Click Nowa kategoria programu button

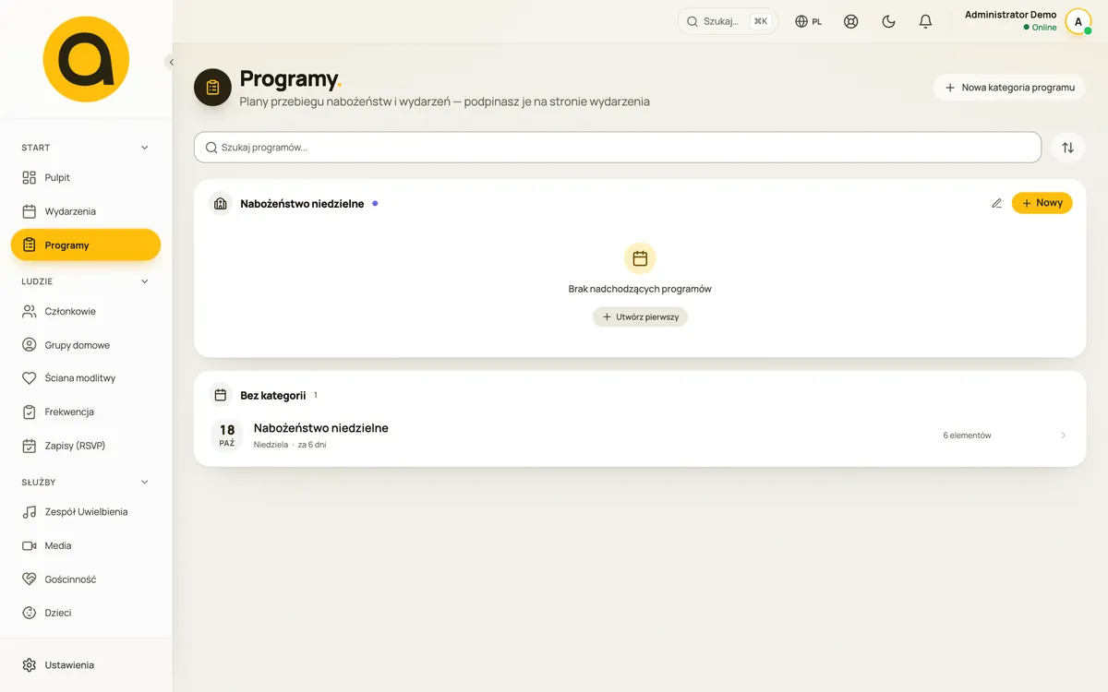1009,88
